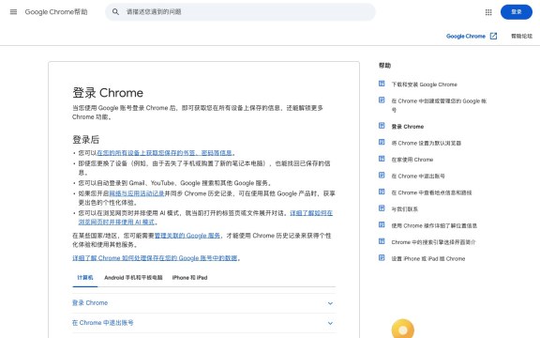Click article icon beside 在 Chrome 中查看地点信息和路线

click(x=382, y=192)
